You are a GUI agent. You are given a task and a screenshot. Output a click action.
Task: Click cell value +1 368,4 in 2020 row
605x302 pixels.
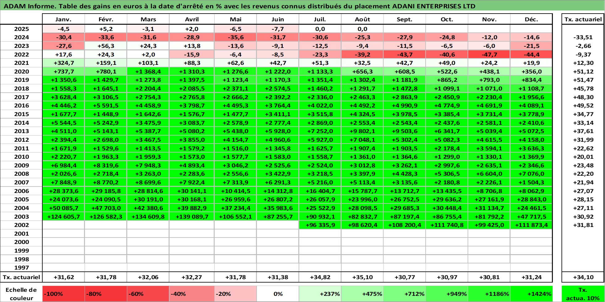click(148, 72)
